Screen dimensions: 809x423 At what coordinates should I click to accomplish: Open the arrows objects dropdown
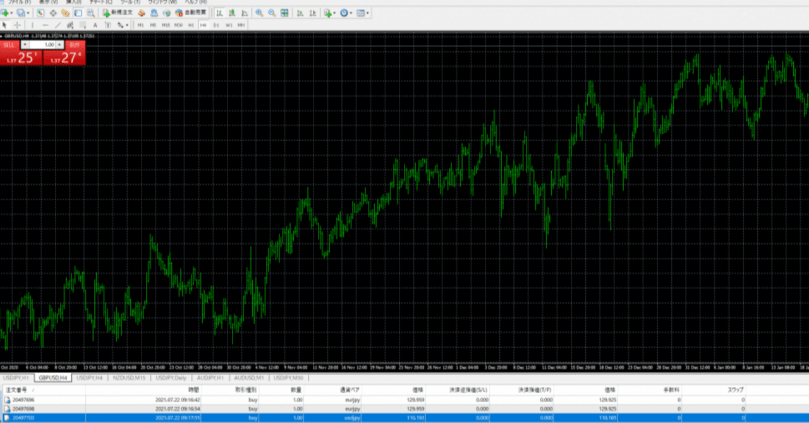coord(123,25)
